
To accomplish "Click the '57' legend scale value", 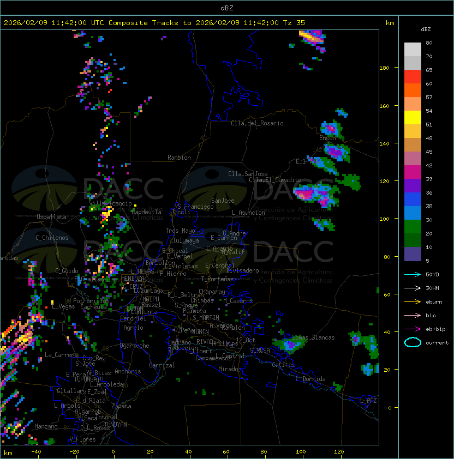I will point(429,97).
